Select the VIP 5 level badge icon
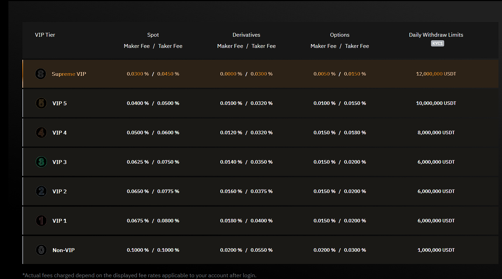Screen dimensions: 502x279 pyautogui.click(x=41, y=103)
